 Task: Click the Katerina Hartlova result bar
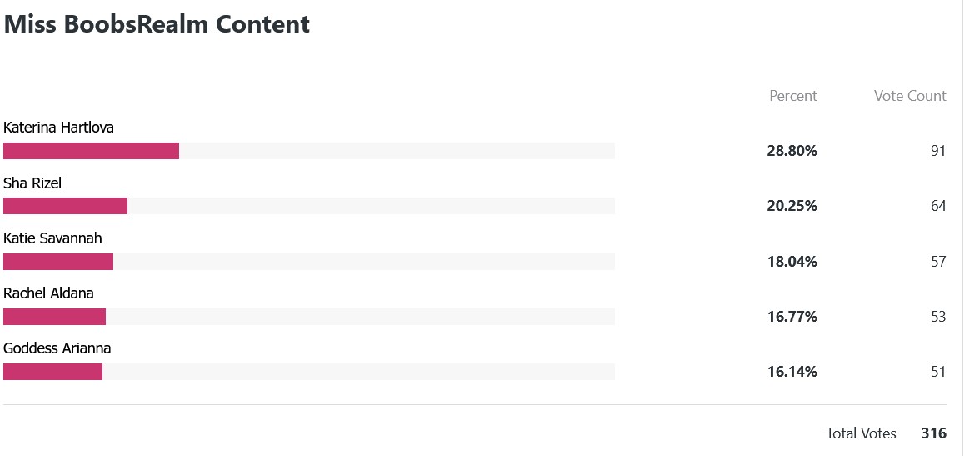click(x=308, y=151)
